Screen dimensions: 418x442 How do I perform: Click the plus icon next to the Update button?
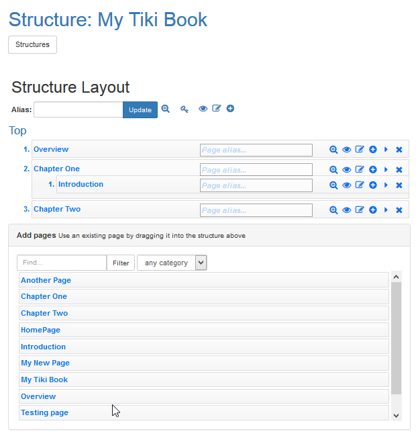pos(230,109)
